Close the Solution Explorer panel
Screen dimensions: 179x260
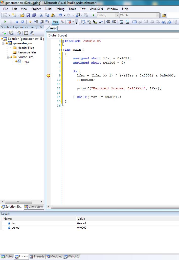(41, 27)
